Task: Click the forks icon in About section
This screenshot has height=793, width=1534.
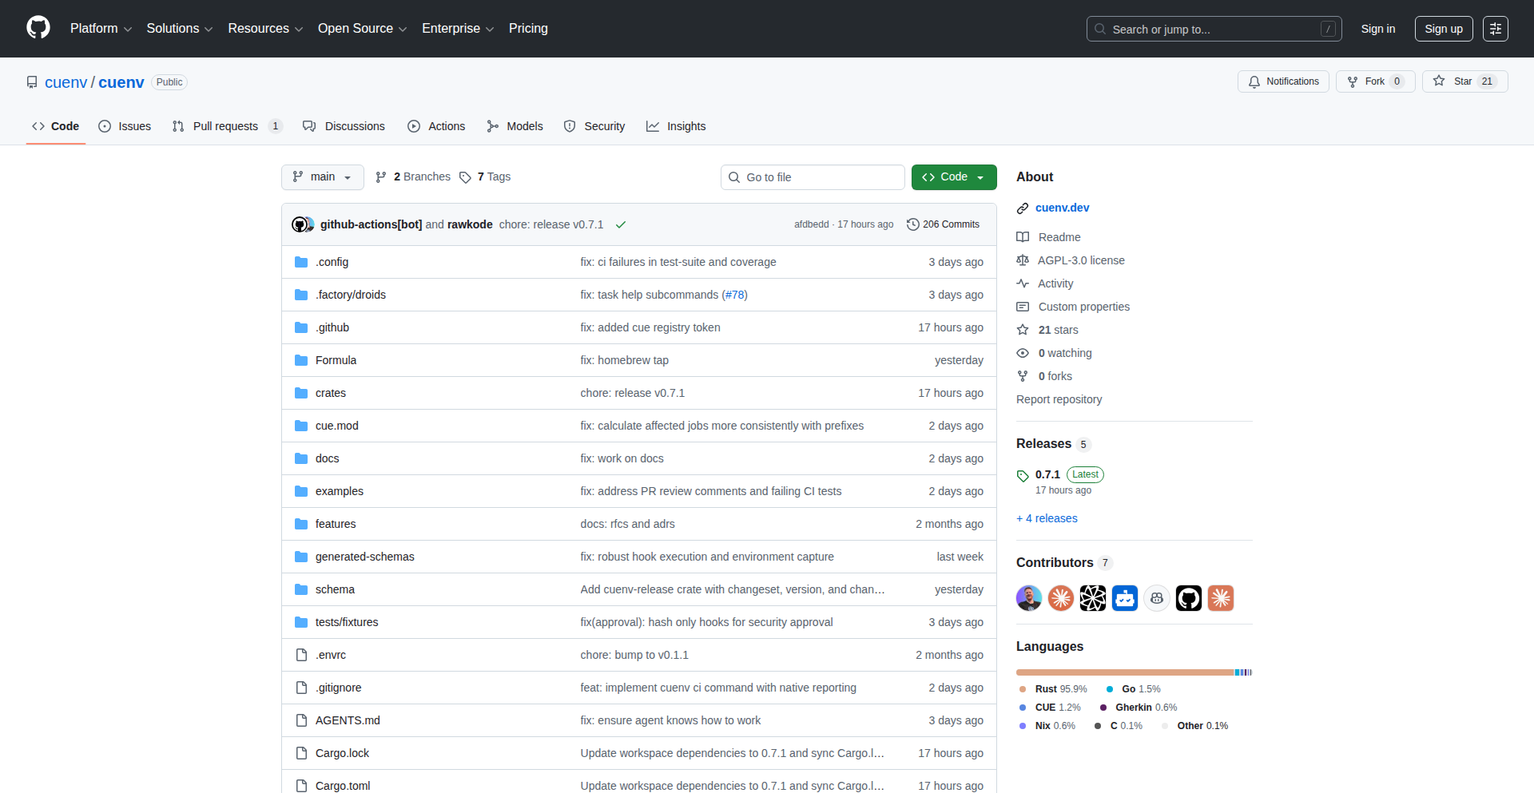Action: (x=1023, y=376)
